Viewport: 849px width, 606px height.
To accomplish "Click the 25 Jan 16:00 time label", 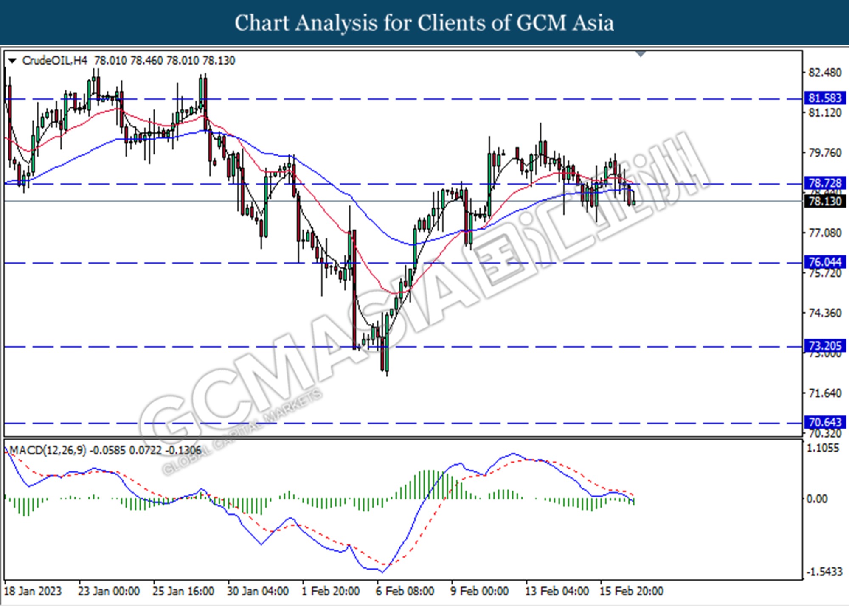I will pyautogui.click(x=183, y=591).
